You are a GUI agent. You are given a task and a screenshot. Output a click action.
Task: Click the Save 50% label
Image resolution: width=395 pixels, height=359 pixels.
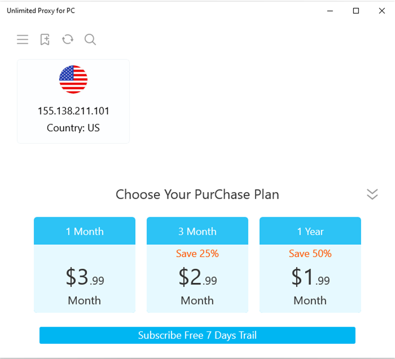coord(310,254)
